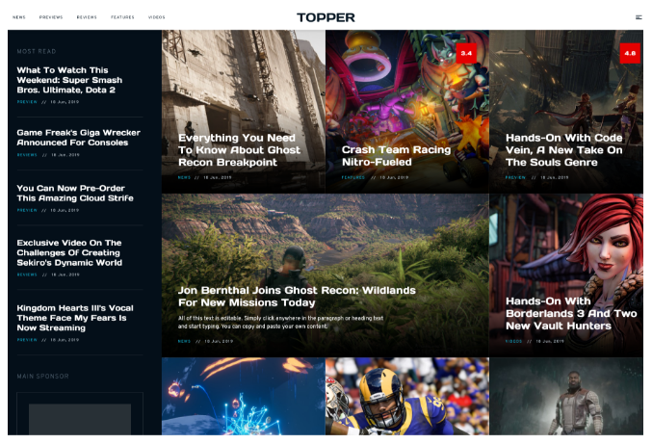Click Preview tag under Code Vein article

tap(515, 177)
